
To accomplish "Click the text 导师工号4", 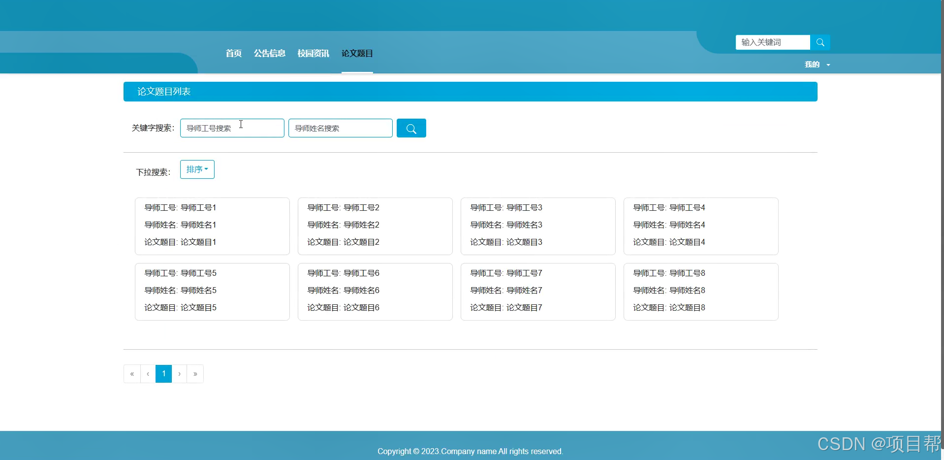I will 687,207.
